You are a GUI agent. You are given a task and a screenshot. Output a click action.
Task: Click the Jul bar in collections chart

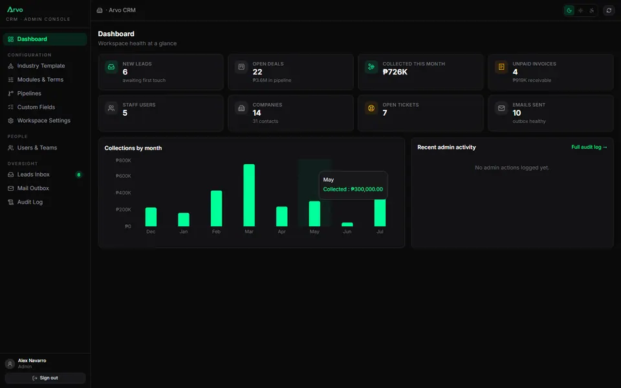(x=380, y=213)
